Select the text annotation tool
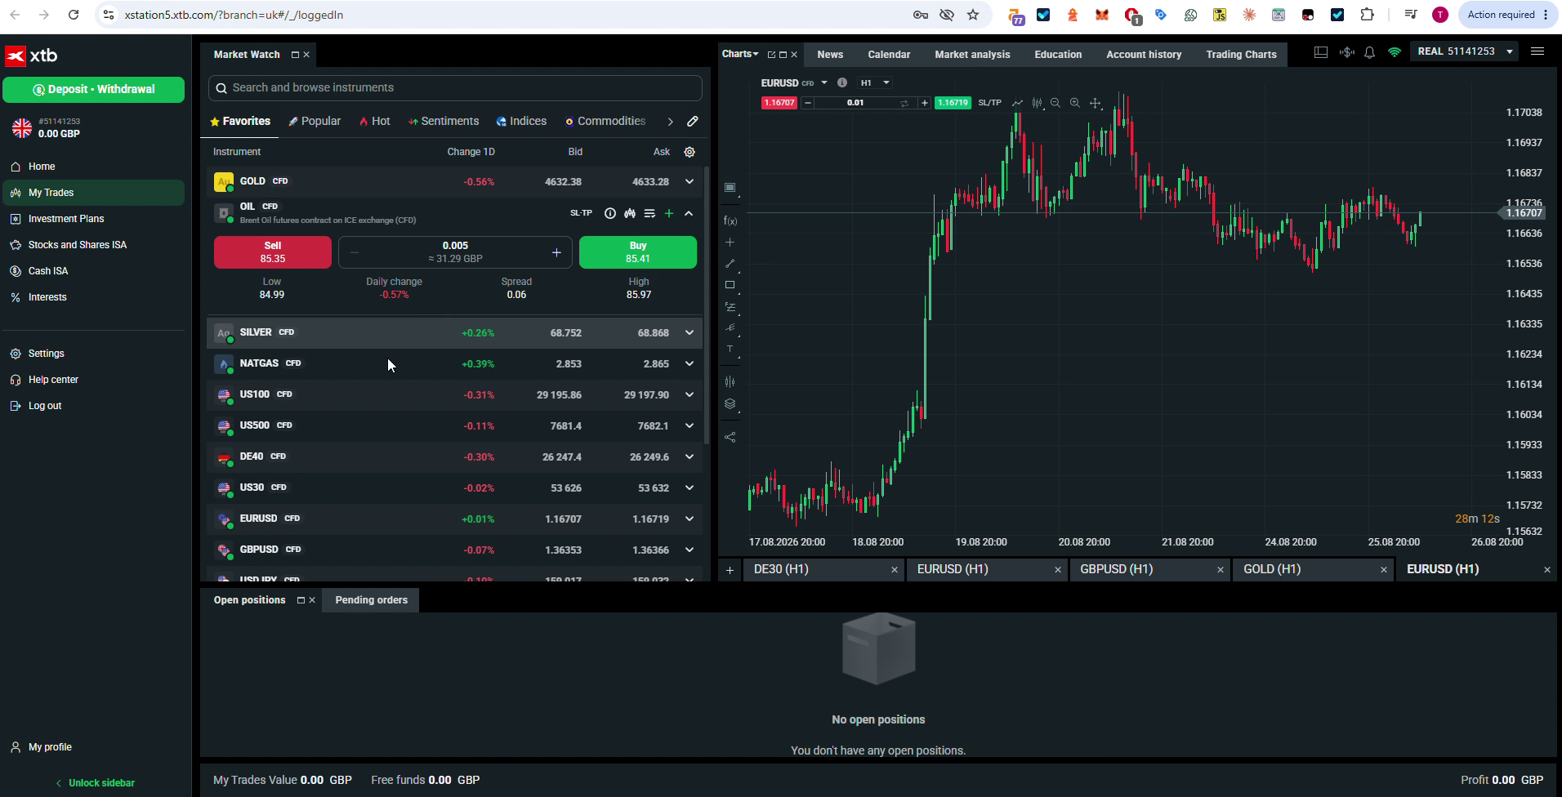Viewport: 1562px width, 797px height. (x=730, y=350)
